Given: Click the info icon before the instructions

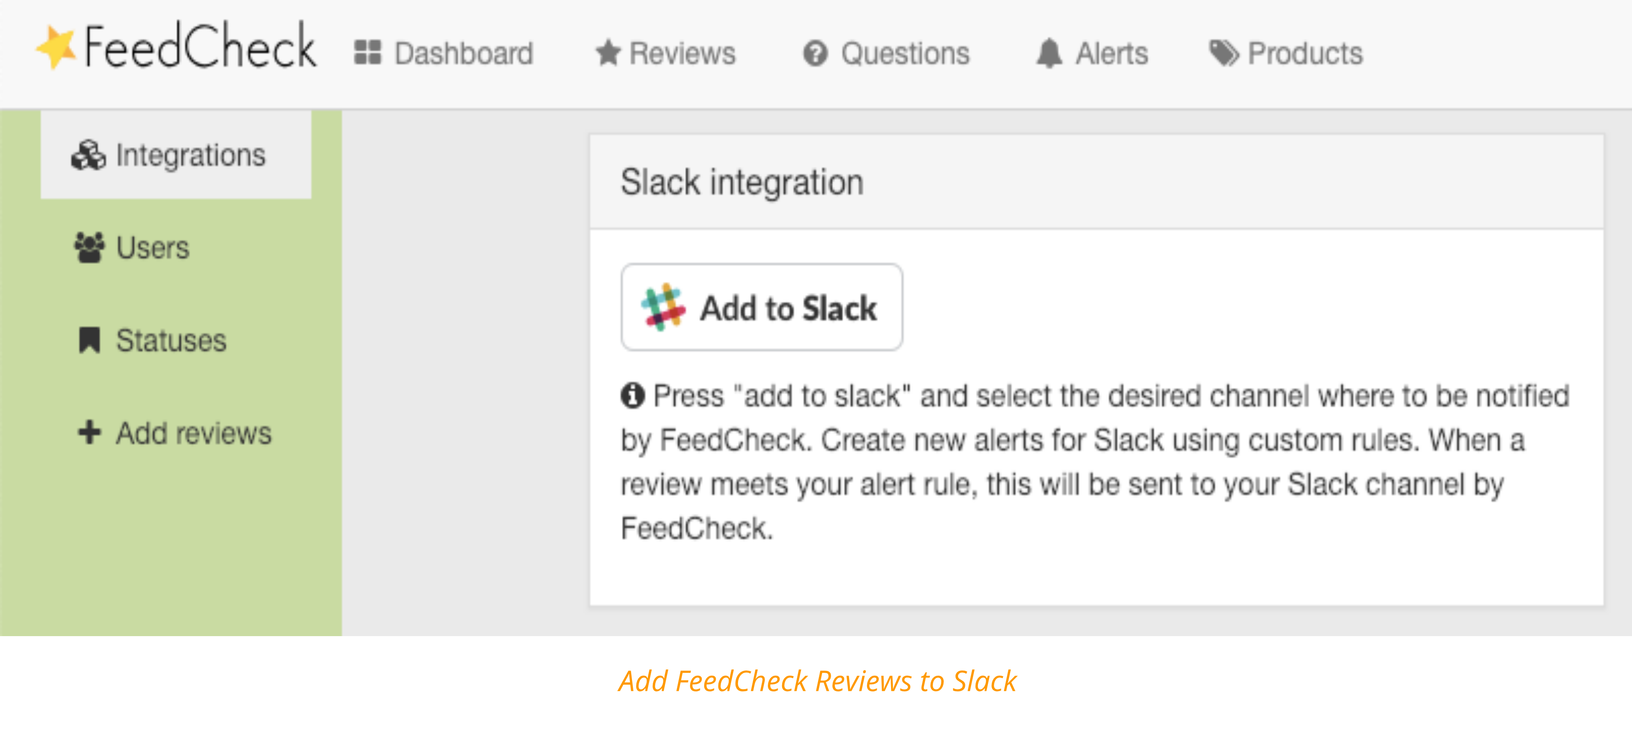Looking at the screenshot, I should pyautogui.click(x=632, y=396).
